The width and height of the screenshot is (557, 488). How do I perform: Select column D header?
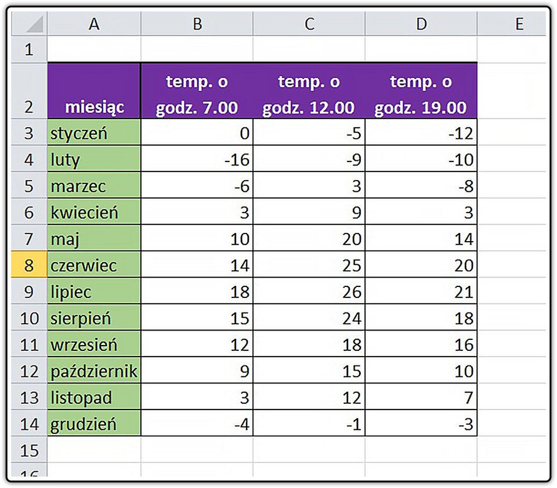click(421, 23)
